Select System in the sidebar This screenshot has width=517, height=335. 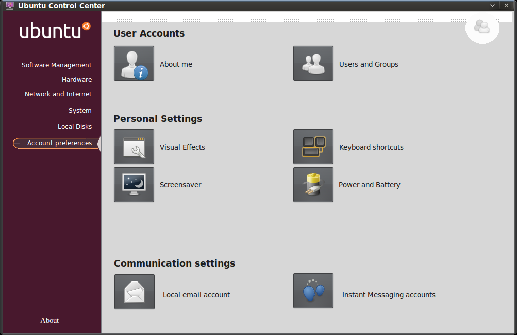80,110
